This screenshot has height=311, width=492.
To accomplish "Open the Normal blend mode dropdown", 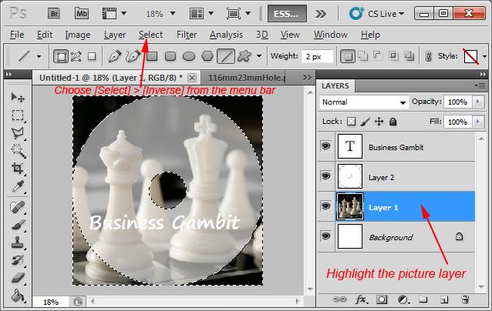I will pos(365,102).
